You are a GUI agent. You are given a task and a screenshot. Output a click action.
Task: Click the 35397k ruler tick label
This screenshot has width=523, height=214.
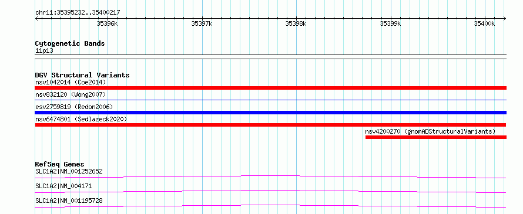tap(202, 23)
